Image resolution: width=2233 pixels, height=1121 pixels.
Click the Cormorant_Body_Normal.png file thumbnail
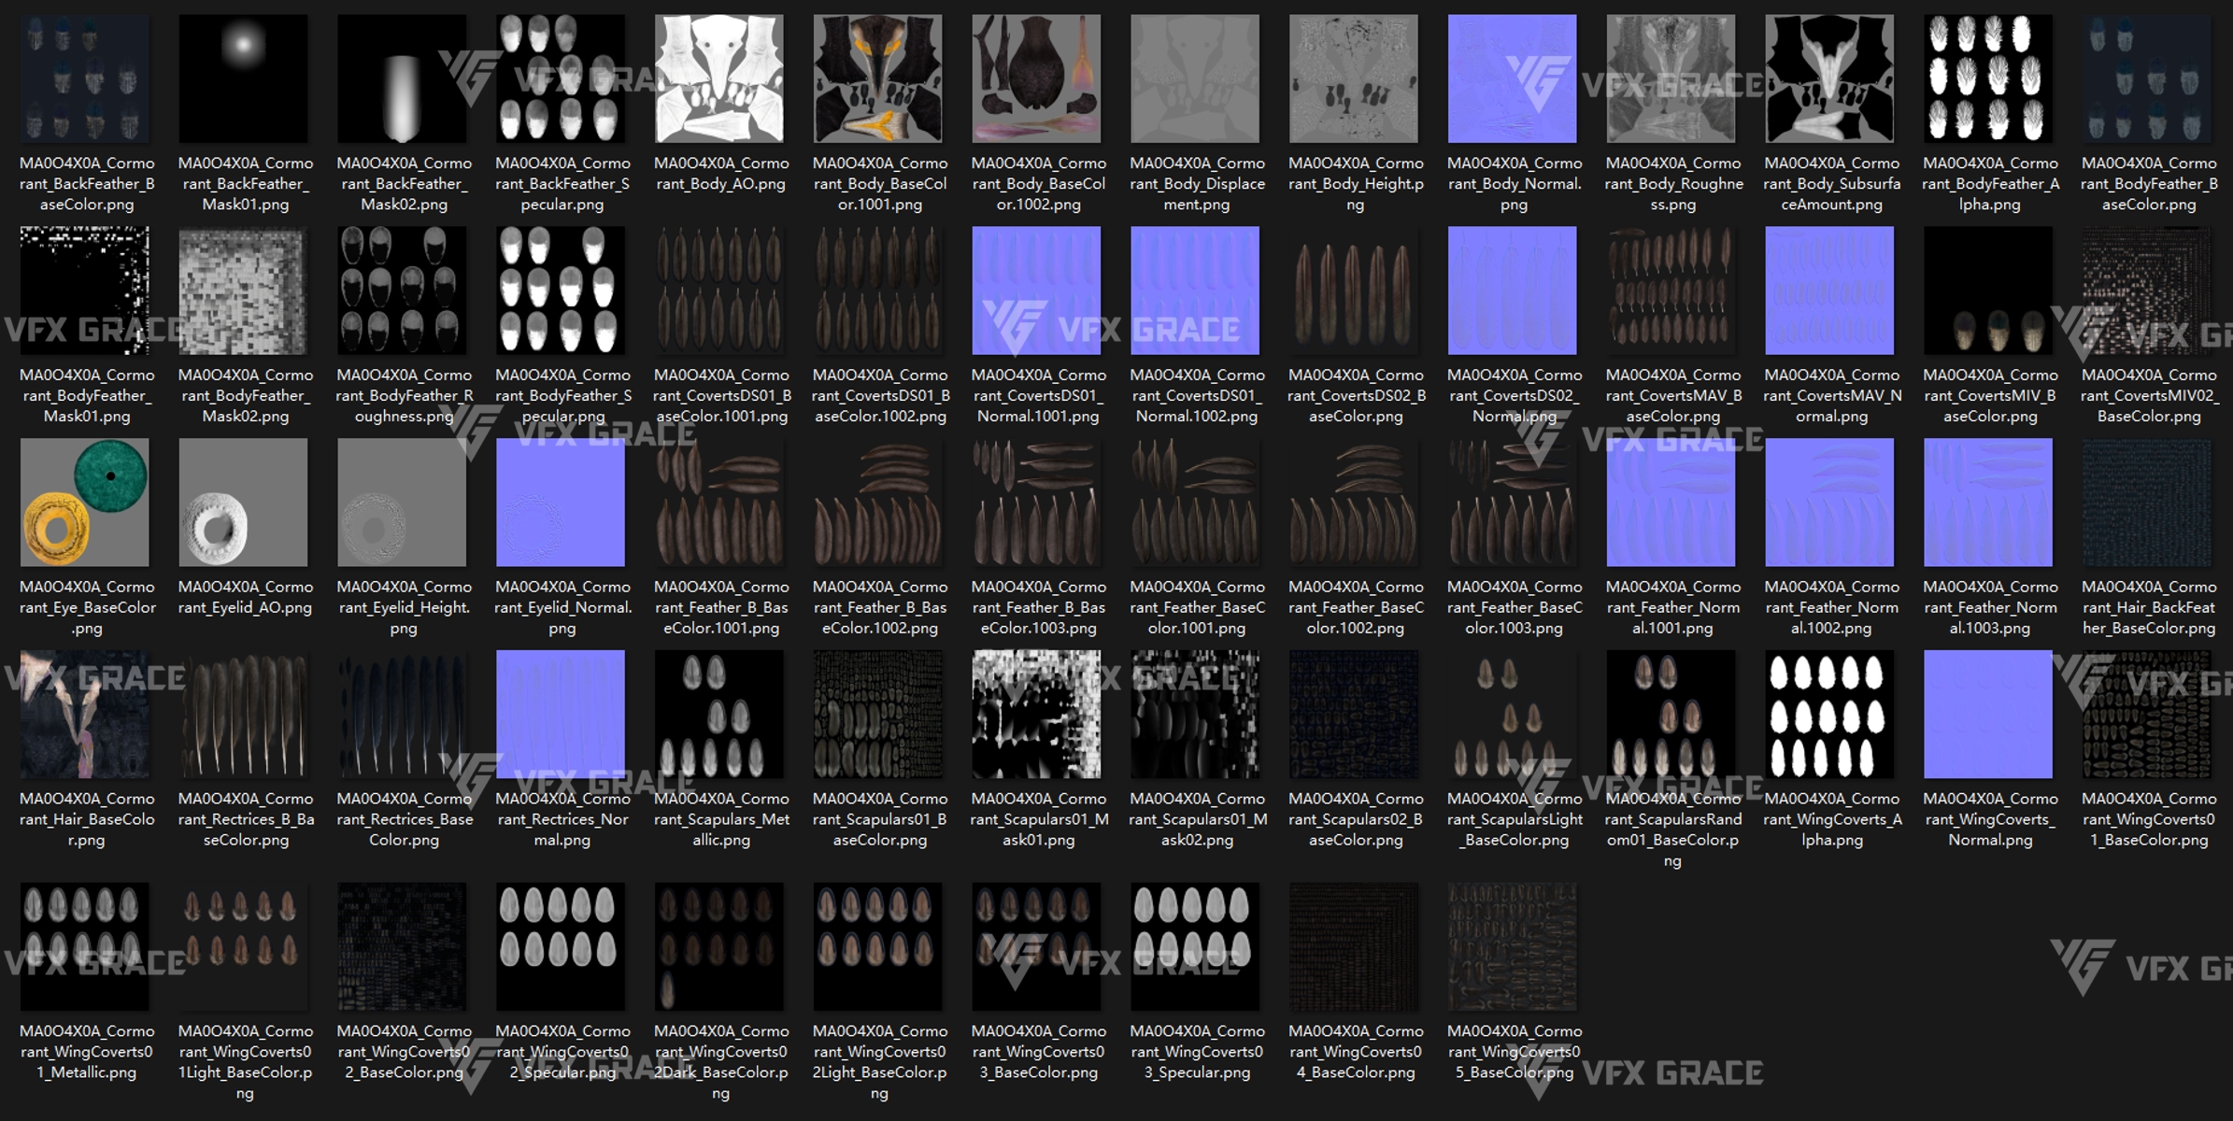[x=1512, y=78]
